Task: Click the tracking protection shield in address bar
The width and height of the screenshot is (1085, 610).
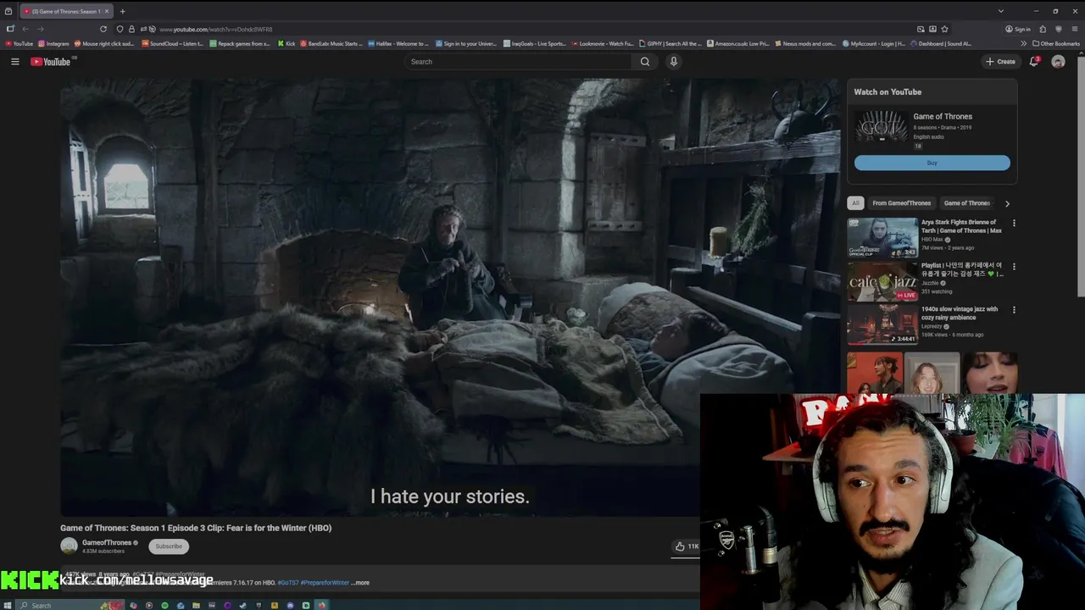Action: coord(120,29)
